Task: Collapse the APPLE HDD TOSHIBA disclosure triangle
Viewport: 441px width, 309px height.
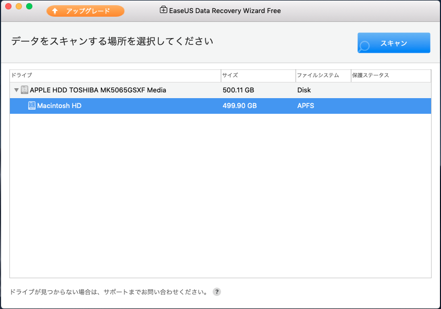Action: (x=16, y=90)
